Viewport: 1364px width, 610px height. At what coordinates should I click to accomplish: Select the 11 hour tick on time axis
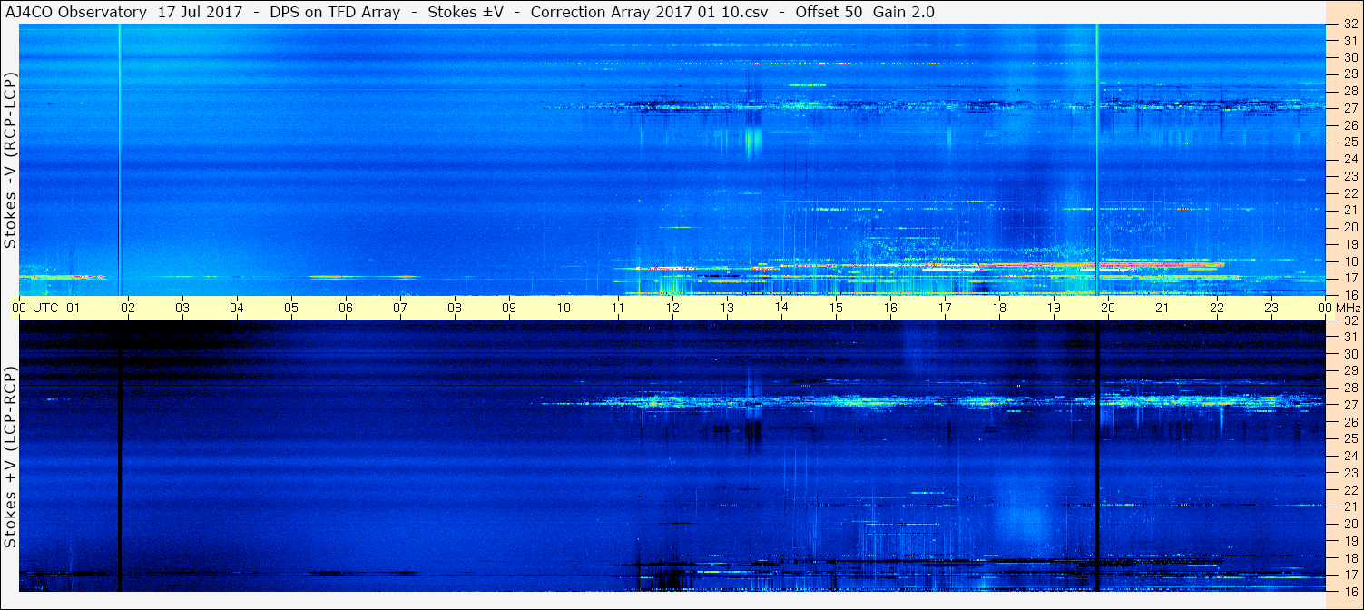(x=618, y=308)
